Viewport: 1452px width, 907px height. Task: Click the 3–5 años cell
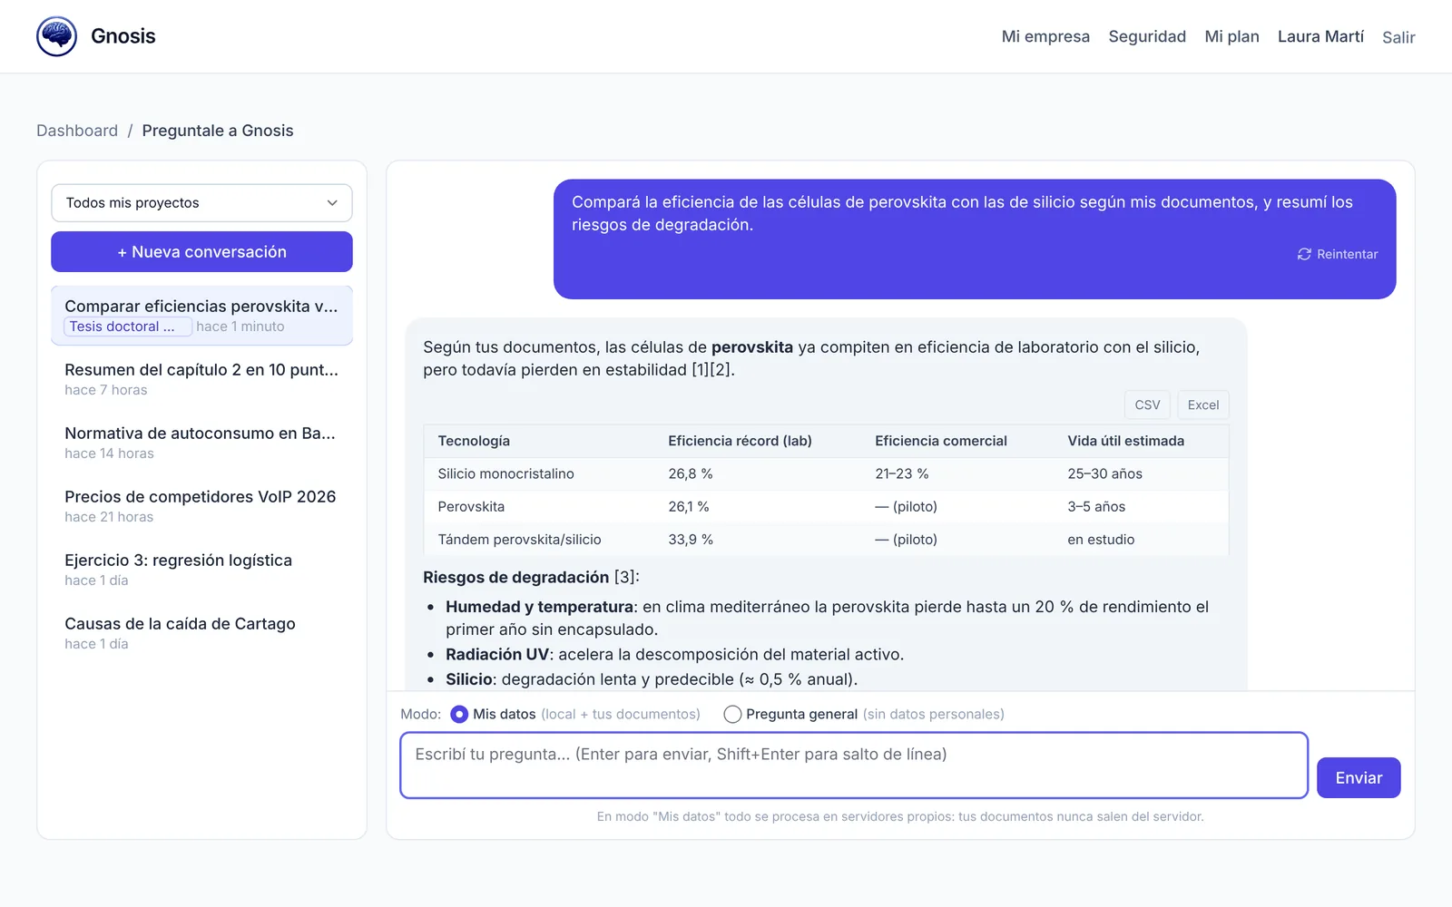click(x=1096, y=507)
